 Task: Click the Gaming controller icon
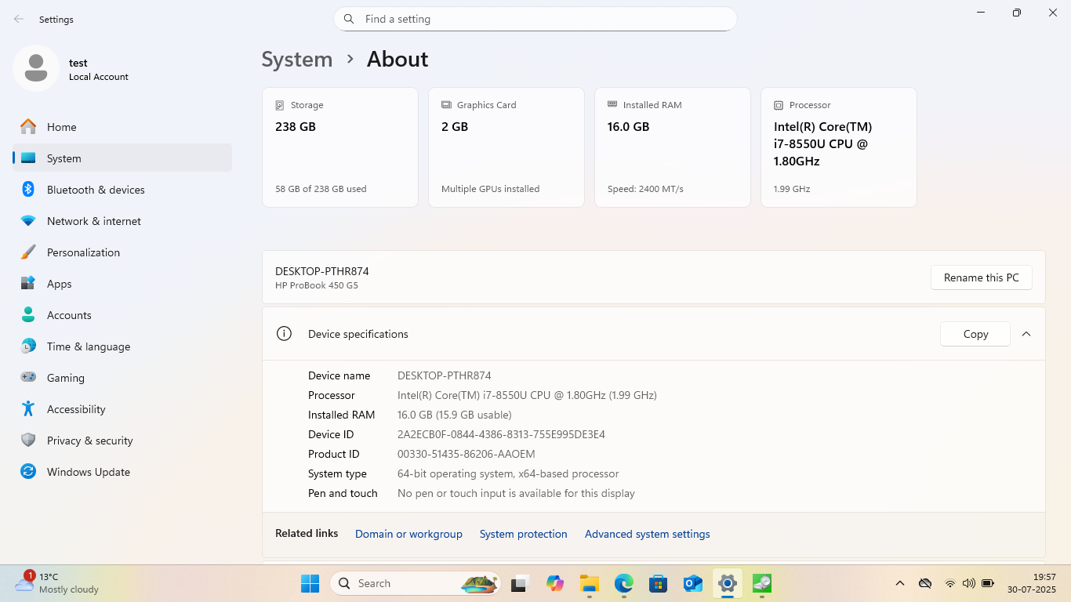(28, 378)
